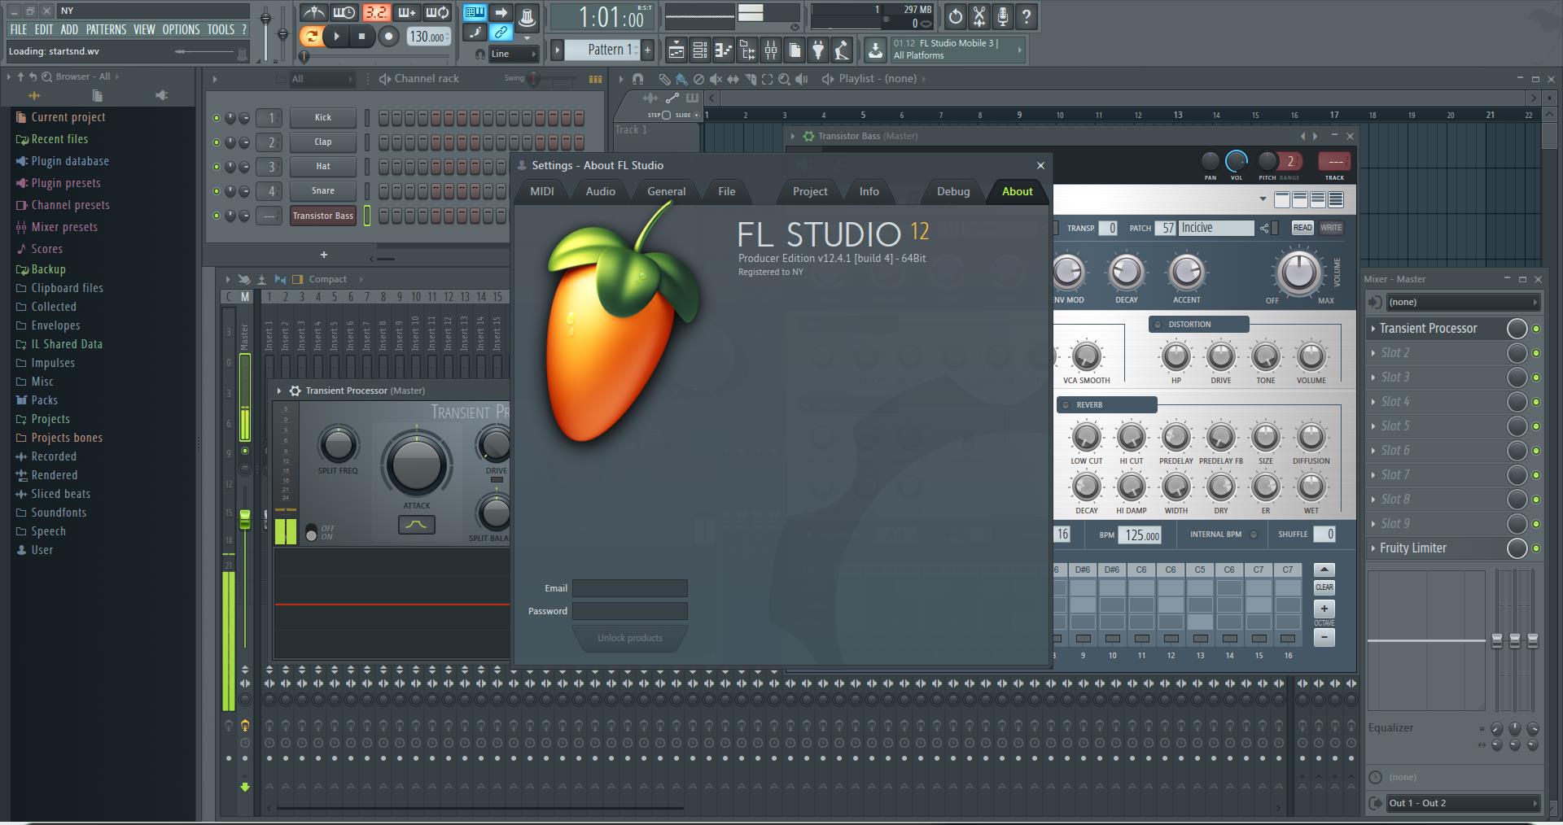Open the Line snap dropdown
Screen dimensions: 1563x825
click(x=514, y=54)
